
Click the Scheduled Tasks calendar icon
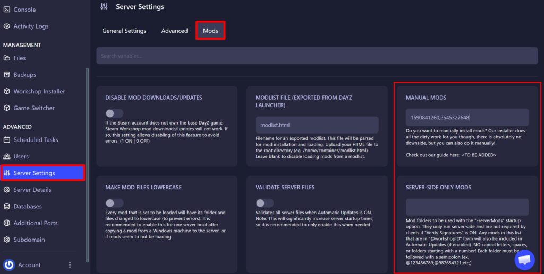(7, 140)
